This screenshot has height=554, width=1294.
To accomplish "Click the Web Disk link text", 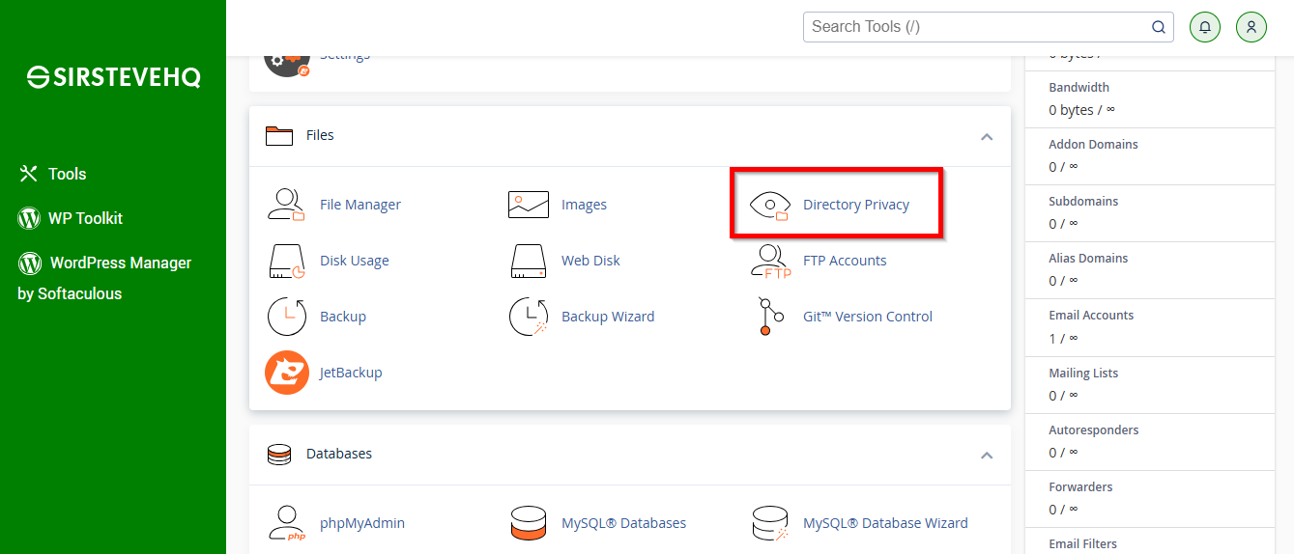I will point(590,261).
